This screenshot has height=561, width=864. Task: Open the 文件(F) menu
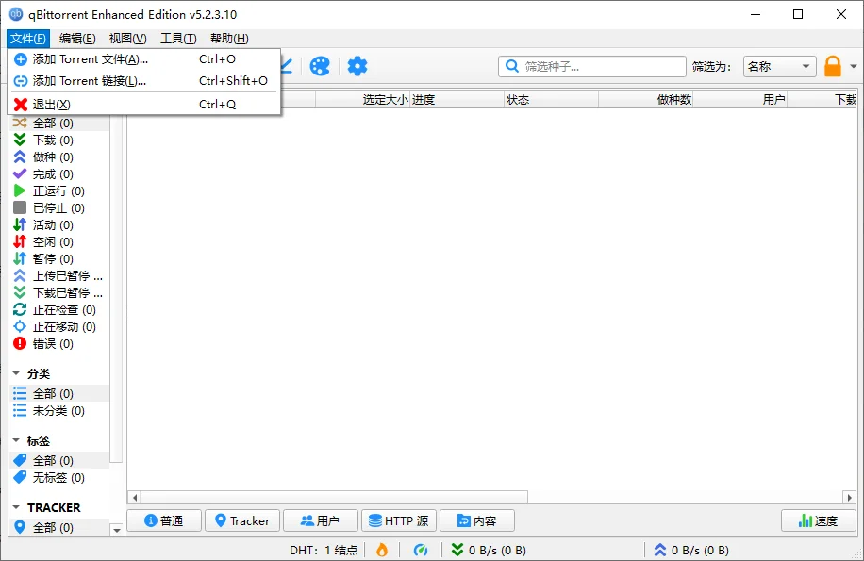[x=28, y=39]
